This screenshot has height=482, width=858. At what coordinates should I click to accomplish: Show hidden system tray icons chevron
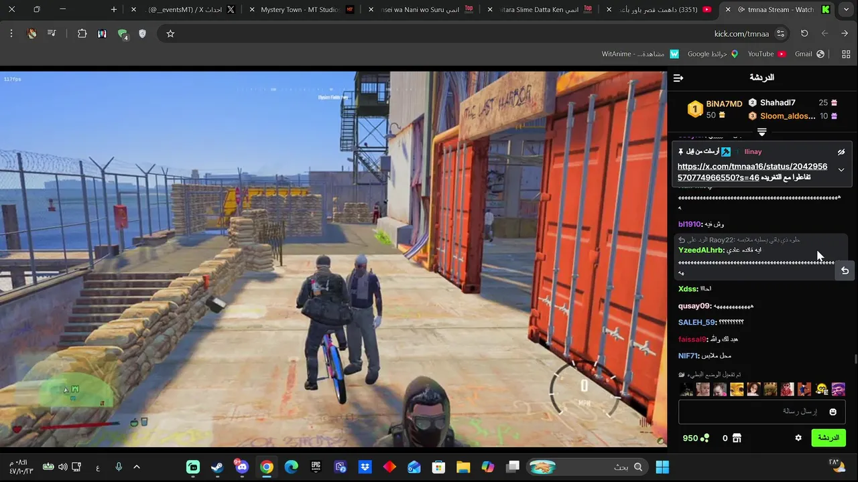pos(137,467)
